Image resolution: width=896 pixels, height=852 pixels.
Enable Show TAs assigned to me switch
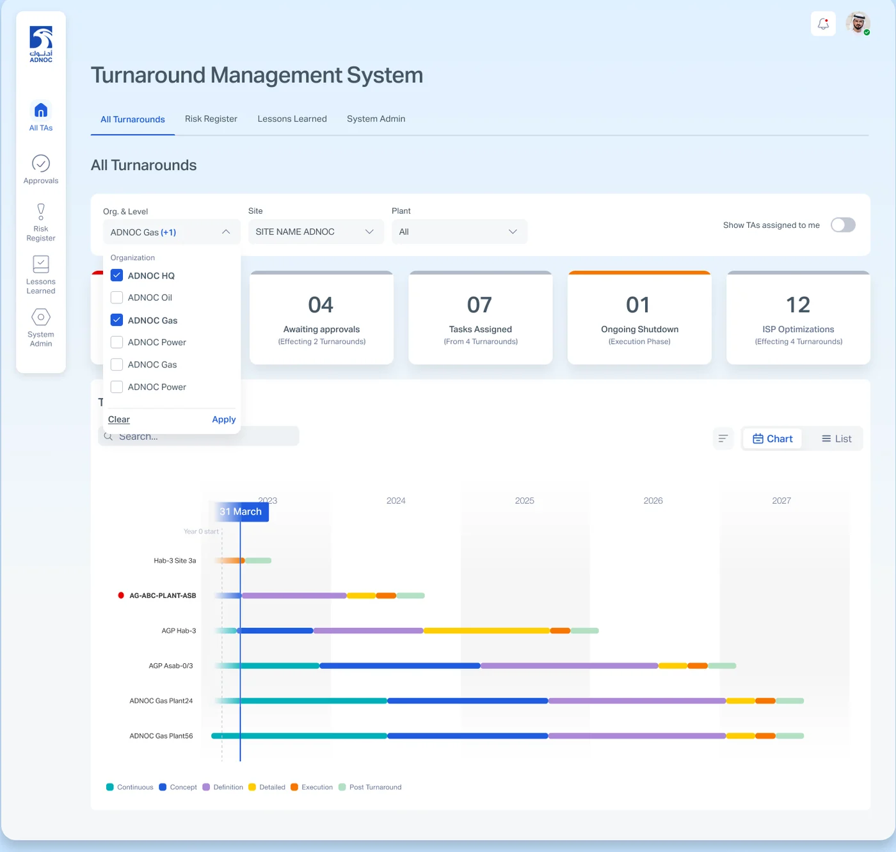843,225
